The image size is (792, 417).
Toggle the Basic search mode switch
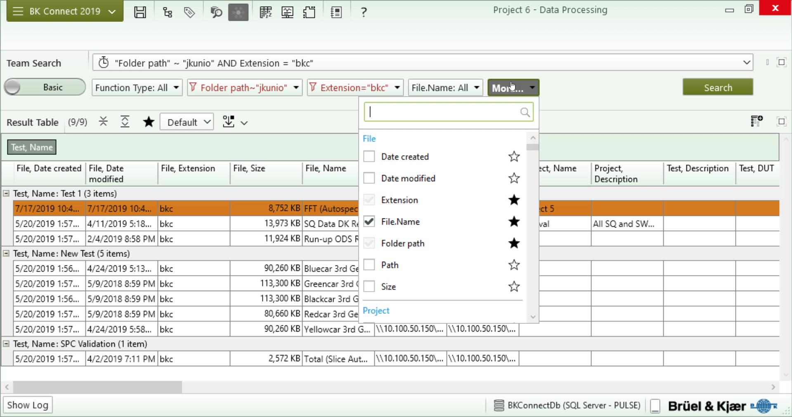click(x=45, y=88)
